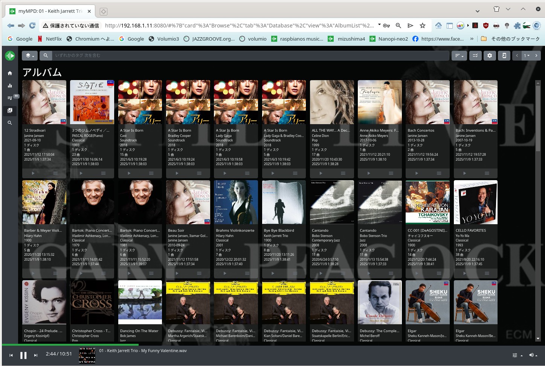Pause the current track
The image size is (545, 366).
[x=23, y=355]
